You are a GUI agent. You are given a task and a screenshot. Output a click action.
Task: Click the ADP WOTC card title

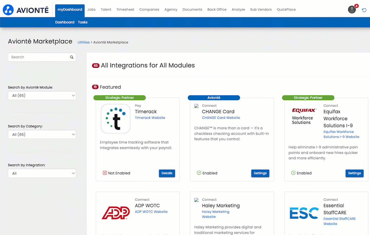(x=147, y=206)
